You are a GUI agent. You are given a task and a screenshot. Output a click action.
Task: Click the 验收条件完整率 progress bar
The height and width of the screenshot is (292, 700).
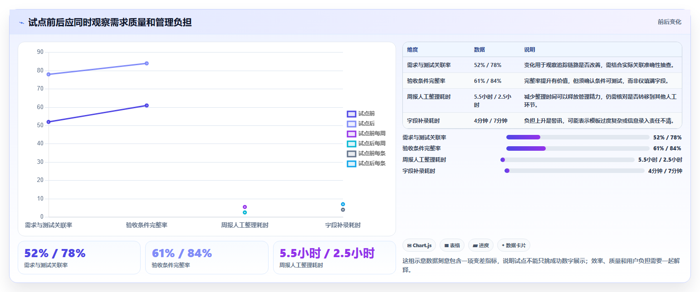[578, 148]
